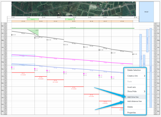Expand the 'Create a link' submenu arrow

pyautogui.click(x=144, y=76)
